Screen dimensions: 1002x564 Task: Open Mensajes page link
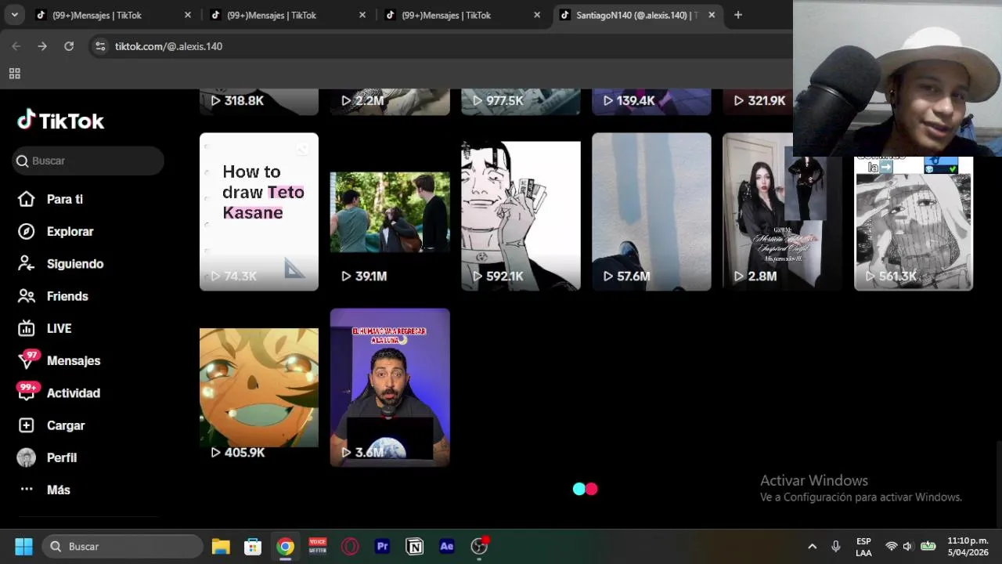click(x=74, y=360)
